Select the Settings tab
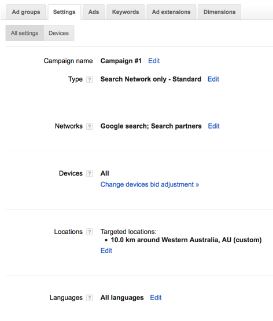Image resolution: width=273 pixels, height=321 pixels. [x=64, y=12]
